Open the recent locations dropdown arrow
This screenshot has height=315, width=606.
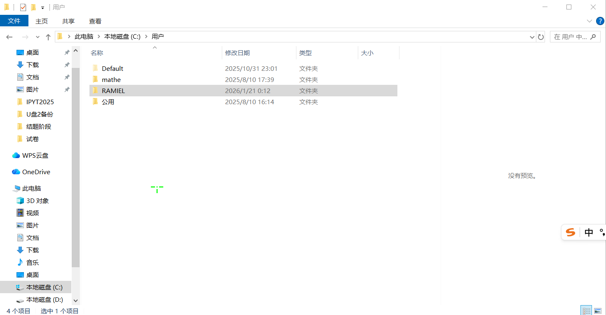(38, 37)
